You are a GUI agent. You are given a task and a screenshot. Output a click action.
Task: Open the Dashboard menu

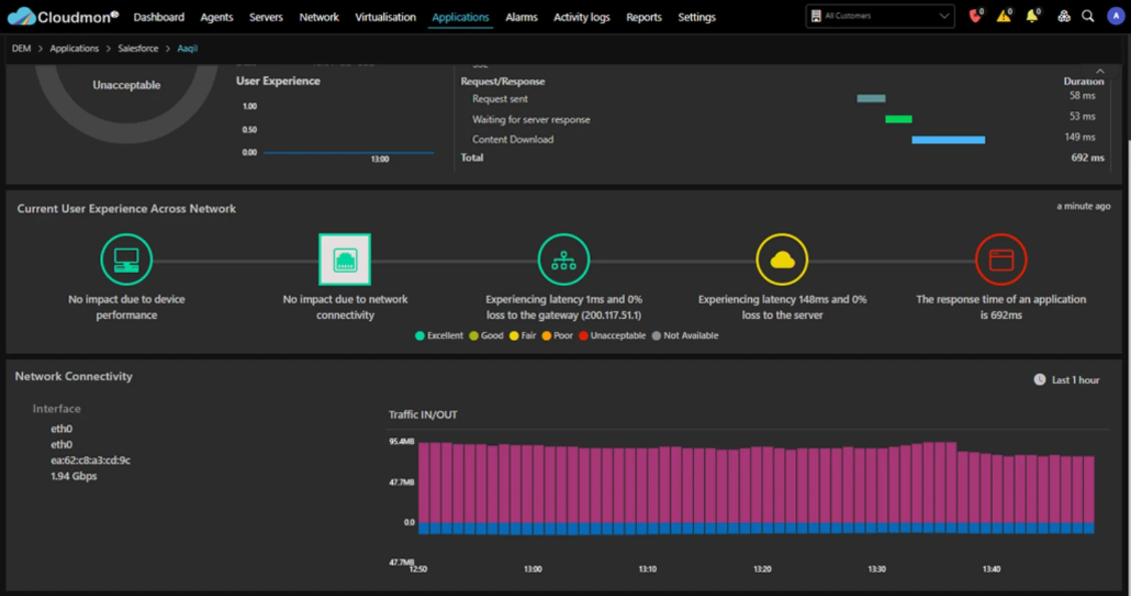click(159, 17)
